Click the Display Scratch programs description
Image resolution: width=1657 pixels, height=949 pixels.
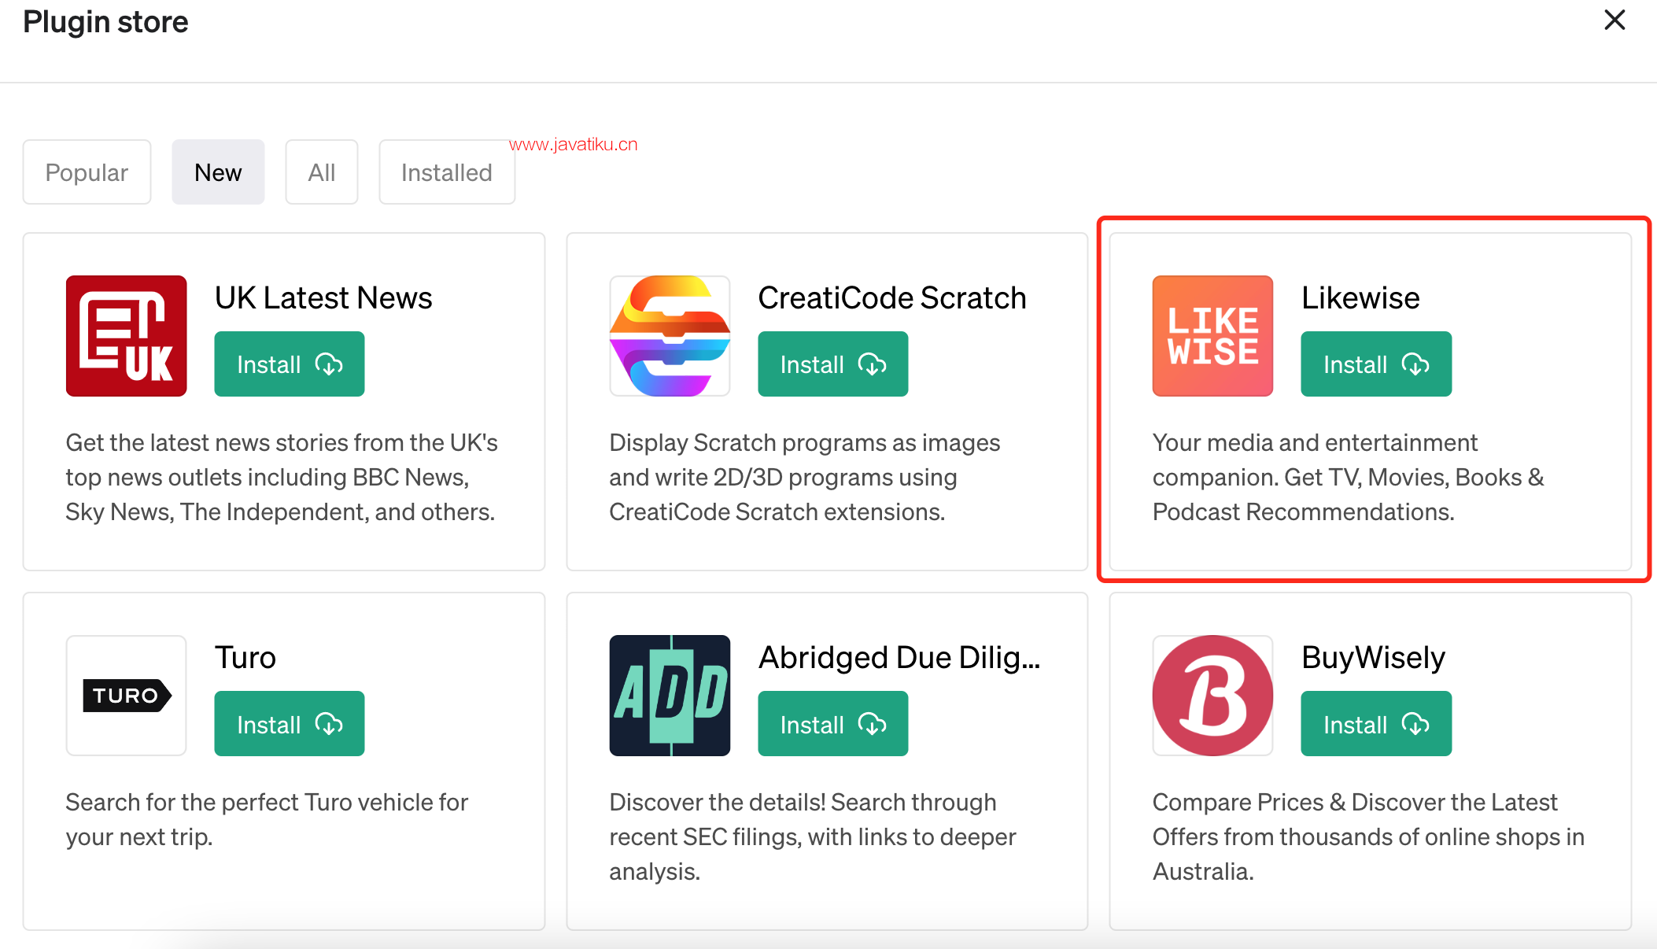(x=804, y=478)
